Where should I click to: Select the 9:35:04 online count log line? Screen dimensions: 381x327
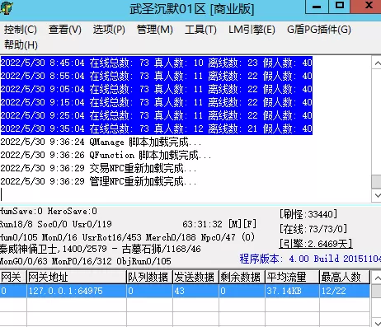click(156, 128)
